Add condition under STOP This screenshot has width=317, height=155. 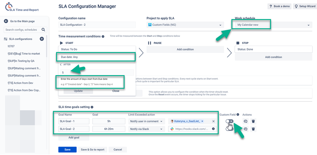coord(274,57)
